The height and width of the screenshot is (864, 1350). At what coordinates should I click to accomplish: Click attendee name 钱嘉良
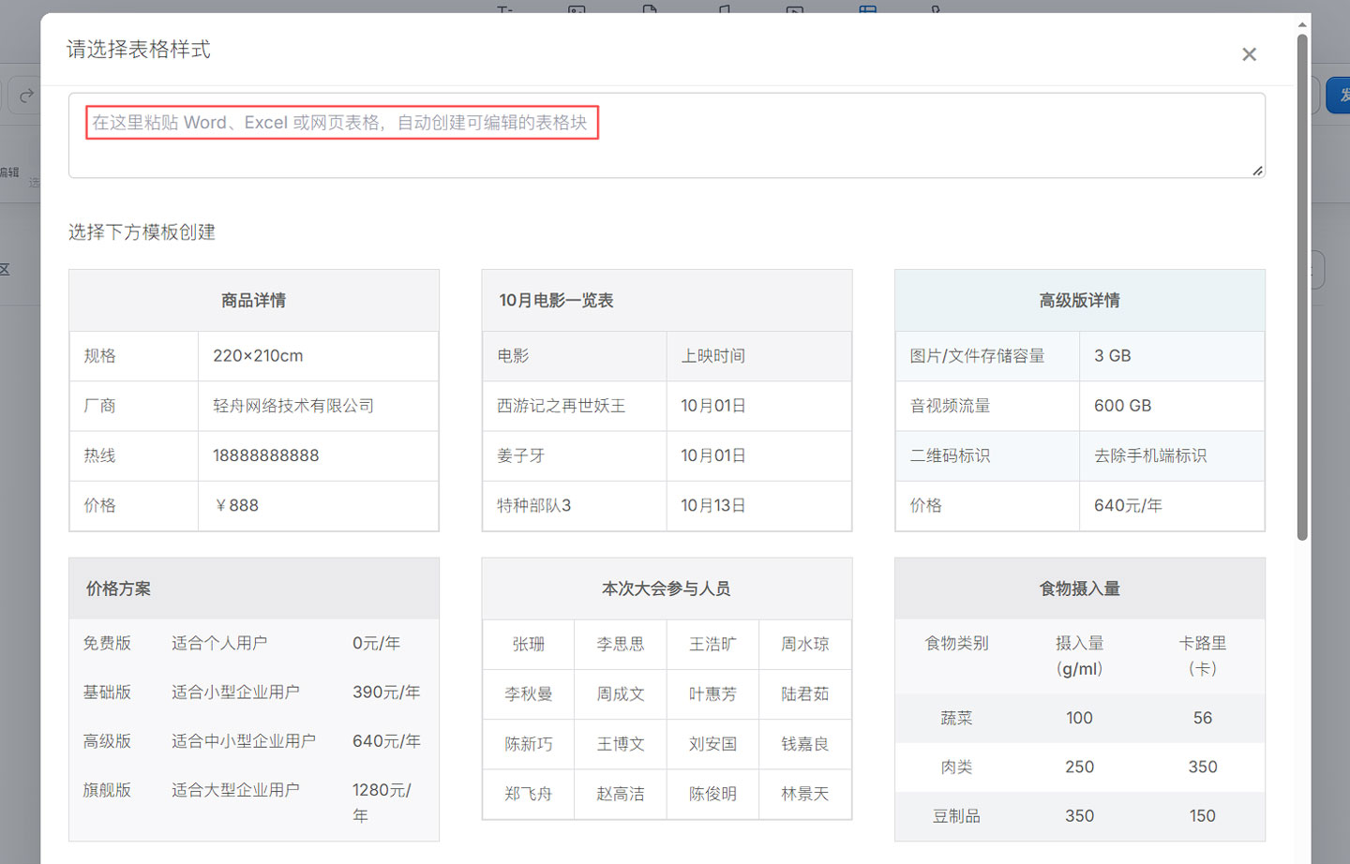click(x=805, y=744)
